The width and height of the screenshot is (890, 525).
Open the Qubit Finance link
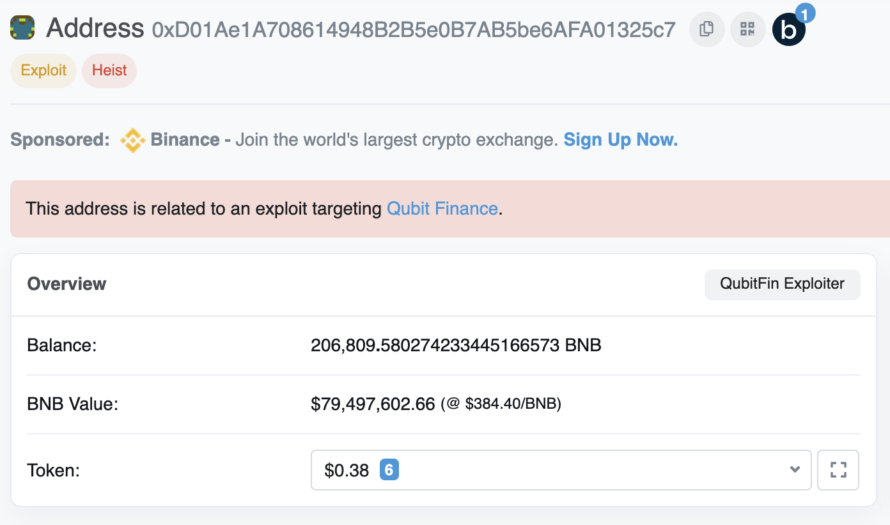pyautogui.click(x=442, y=209)
